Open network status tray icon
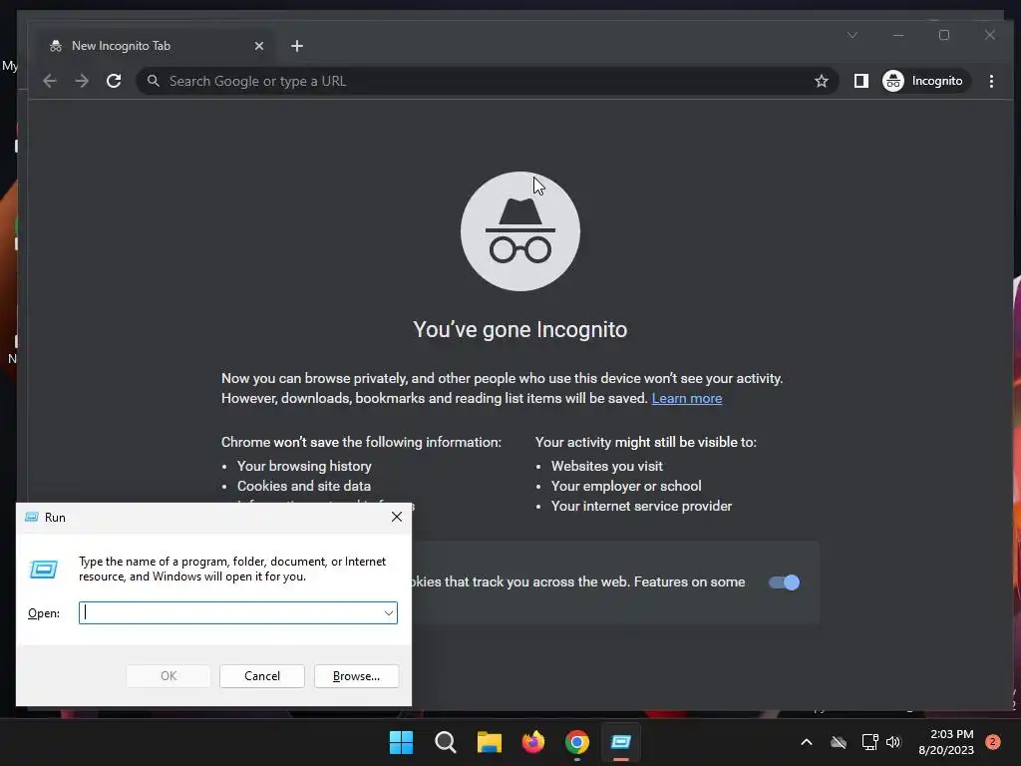The height and width of the screenshot is (766, 1021). pos(869,742)
